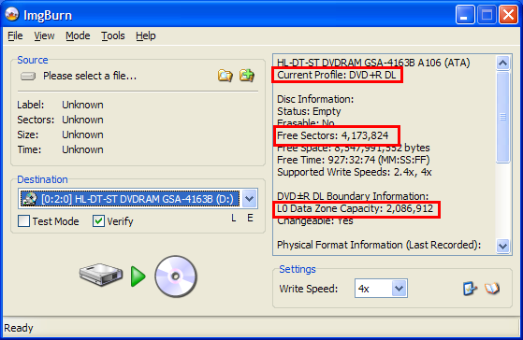Click the 'Disc Information:' heading
523x340 pixels.
click(x=315, y=99)
